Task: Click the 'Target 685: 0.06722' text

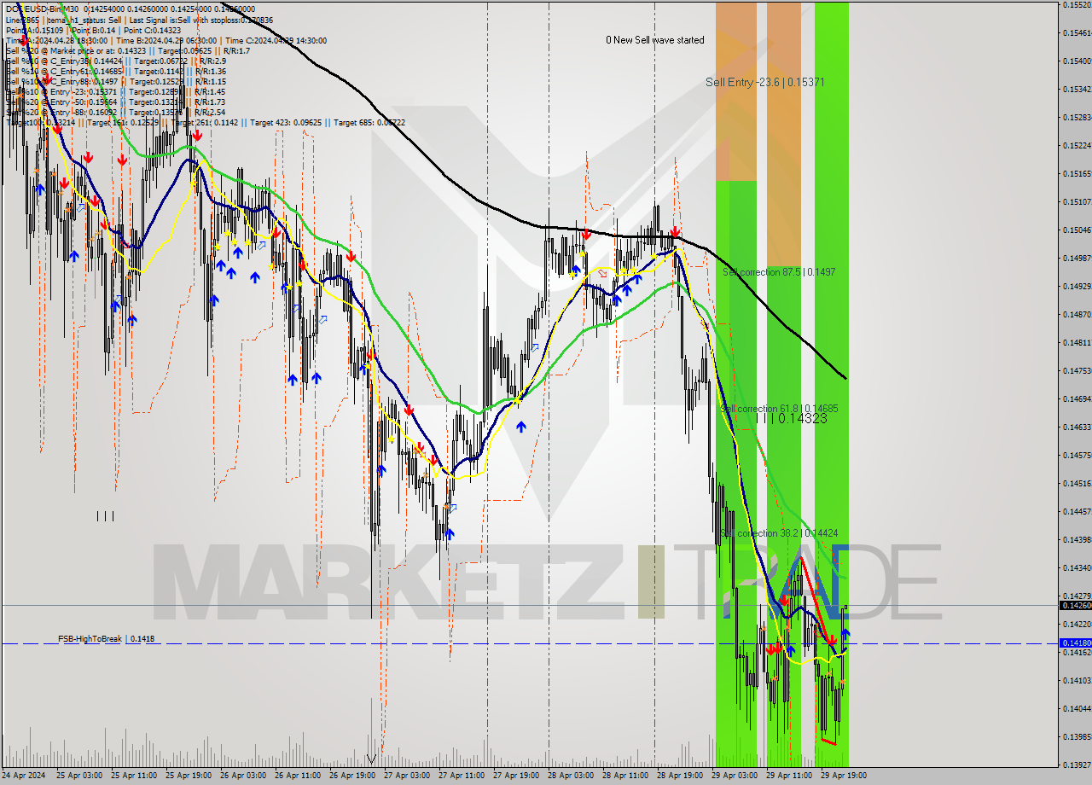Action: [369, 122]
